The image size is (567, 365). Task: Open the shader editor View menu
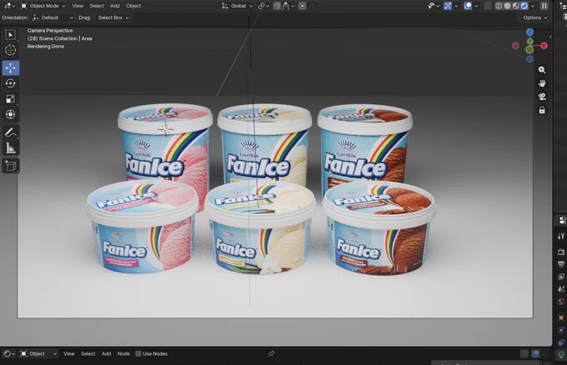pyautogui.click(x=68, y=354)
